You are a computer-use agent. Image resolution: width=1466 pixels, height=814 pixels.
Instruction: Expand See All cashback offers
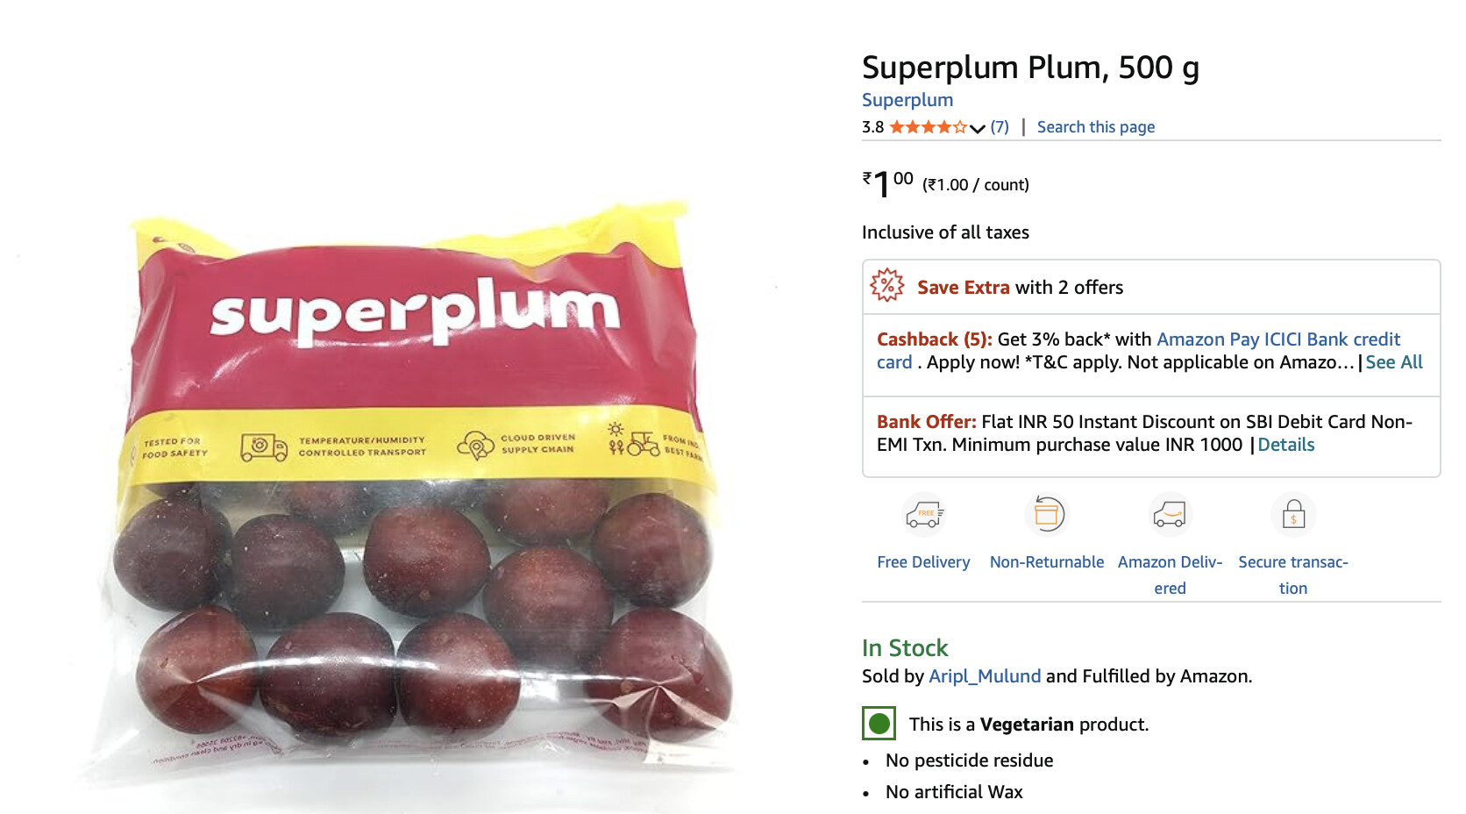(1394, 362)
